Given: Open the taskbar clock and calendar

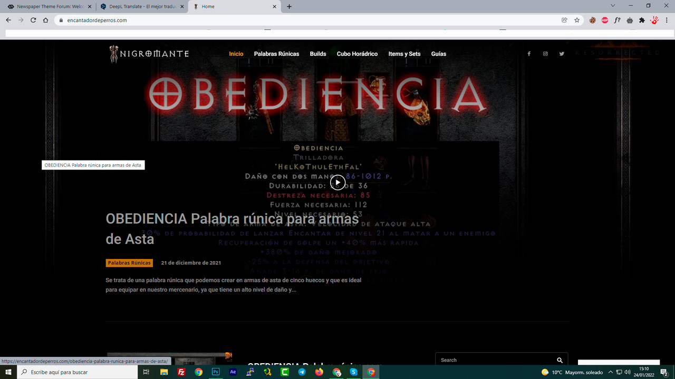Looking at the screenshot, I should pos(643,372).
